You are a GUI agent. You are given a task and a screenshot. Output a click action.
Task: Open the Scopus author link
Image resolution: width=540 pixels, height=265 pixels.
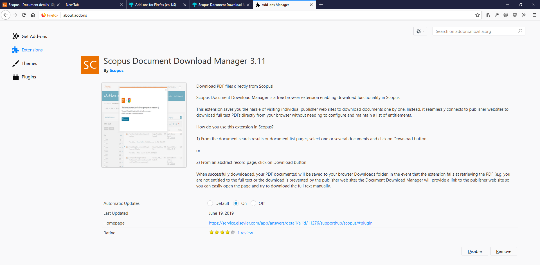tap(116, 71)
